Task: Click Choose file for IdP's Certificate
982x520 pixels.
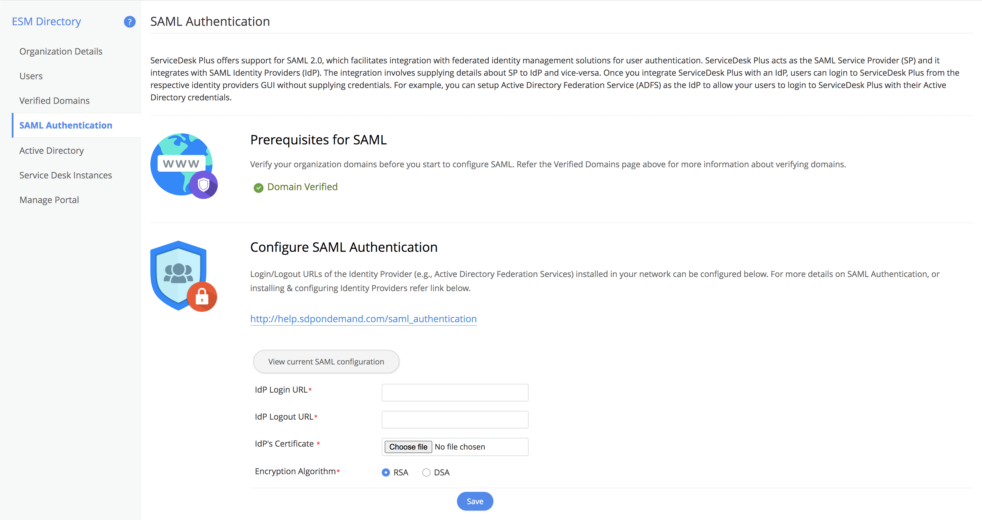Action: (x=408, y=447)
